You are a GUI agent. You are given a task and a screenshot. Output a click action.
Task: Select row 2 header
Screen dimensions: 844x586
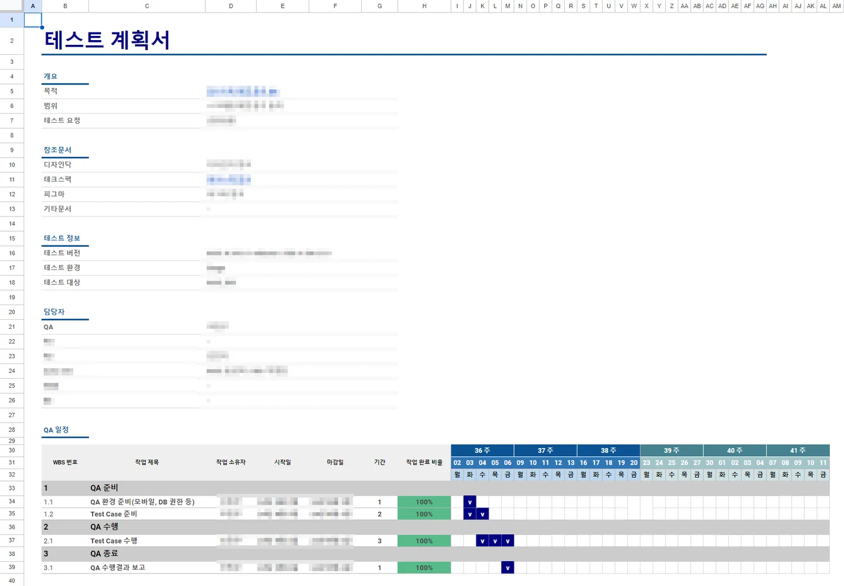pyautogui.click(x=12, y=41)
